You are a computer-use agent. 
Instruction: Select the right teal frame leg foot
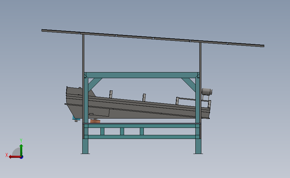tap(198, 146)
